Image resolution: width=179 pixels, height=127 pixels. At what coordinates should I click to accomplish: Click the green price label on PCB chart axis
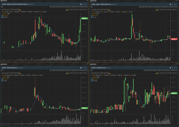click(84, 19)
